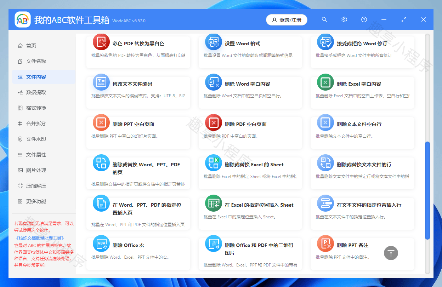The width and height of the screenshot is (442, 287).
Task: Open the 《核烁文档批量处理工具》 link
Action: [40, 238]
